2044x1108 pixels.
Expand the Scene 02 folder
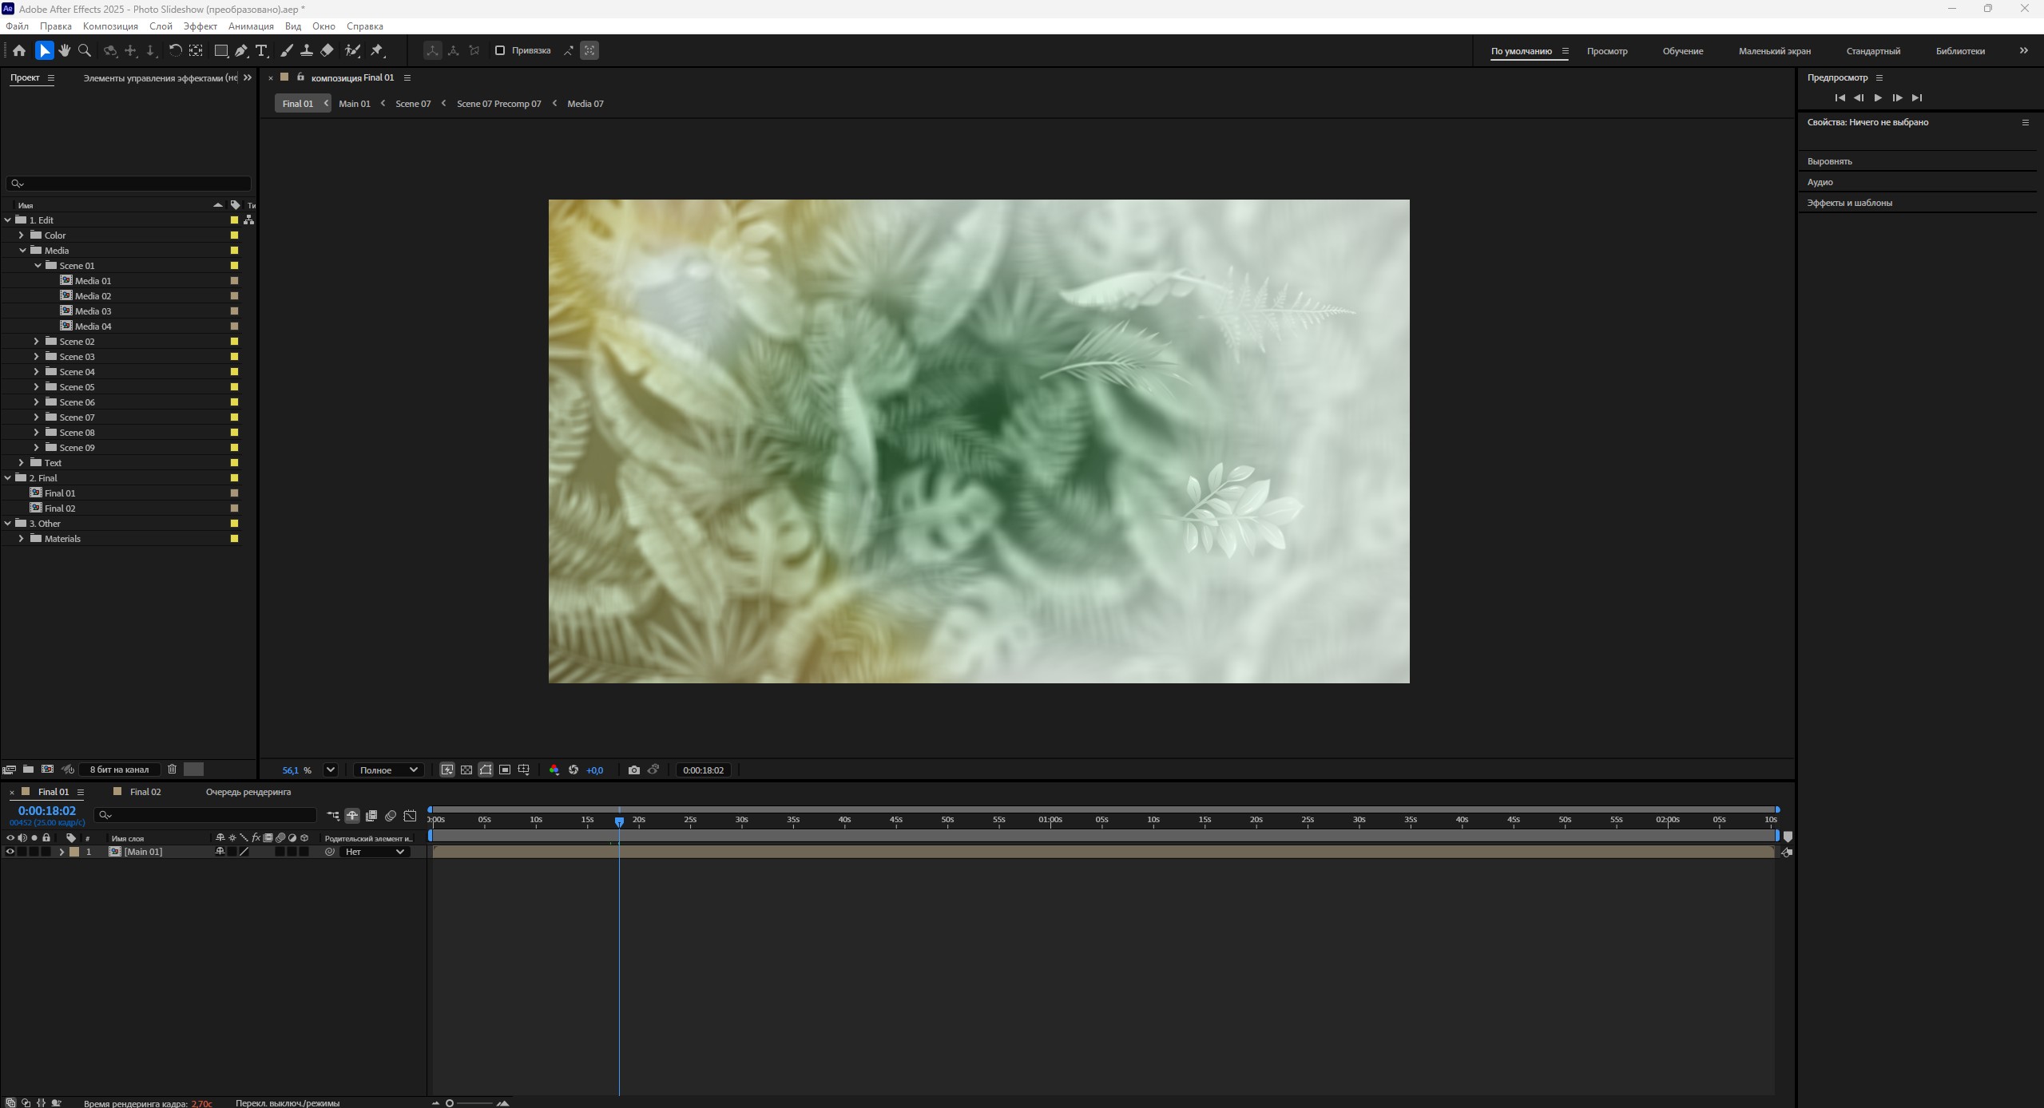pos(36,342)
